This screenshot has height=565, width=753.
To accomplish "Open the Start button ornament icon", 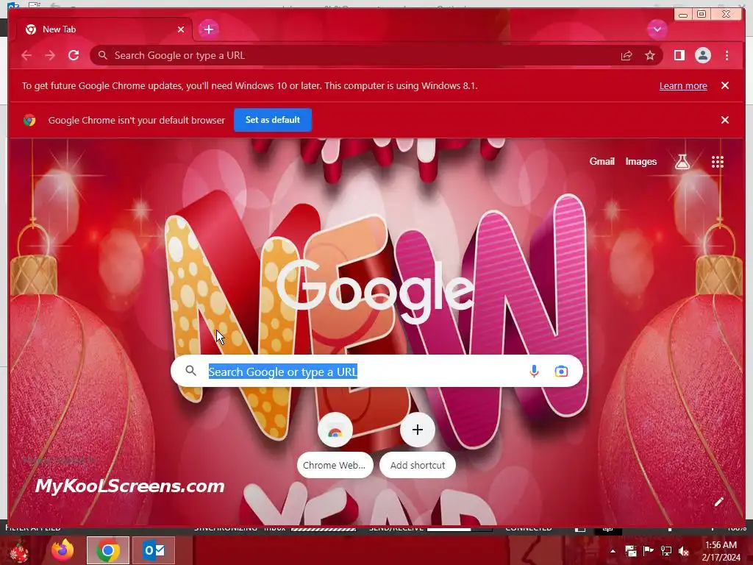I will pos(18,550).
